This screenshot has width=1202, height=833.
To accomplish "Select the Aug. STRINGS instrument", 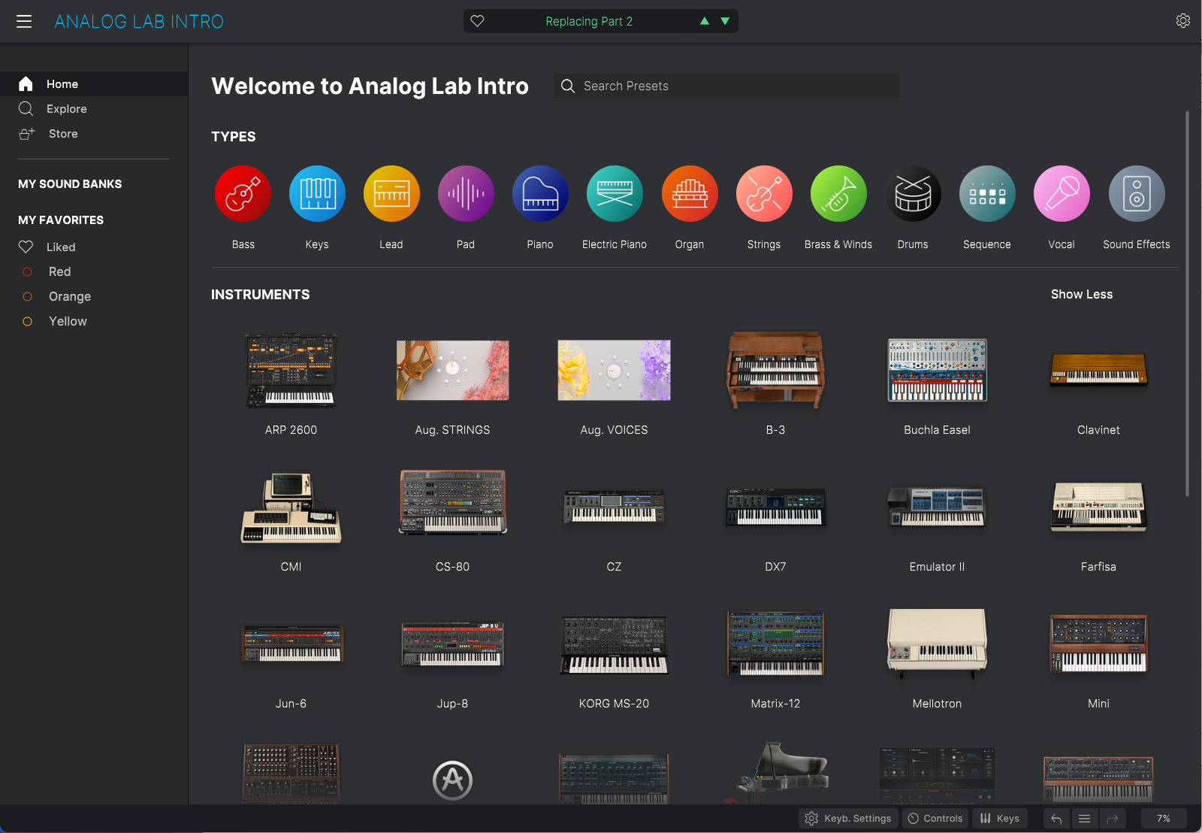I will pos(452,370).
